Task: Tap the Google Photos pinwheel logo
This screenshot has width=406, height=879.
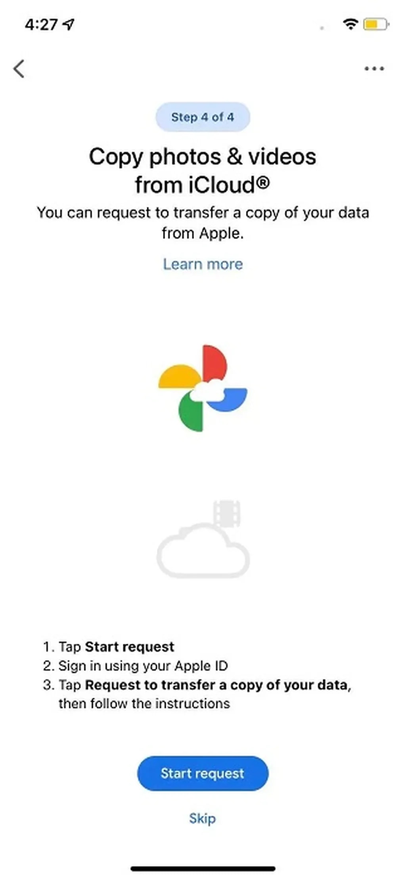Action: (203, 388)
